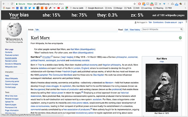This screenshot has width=188, height=117.
Task: Show hidden bookmarks with the overflow chevron
Action: click(185, 8)
